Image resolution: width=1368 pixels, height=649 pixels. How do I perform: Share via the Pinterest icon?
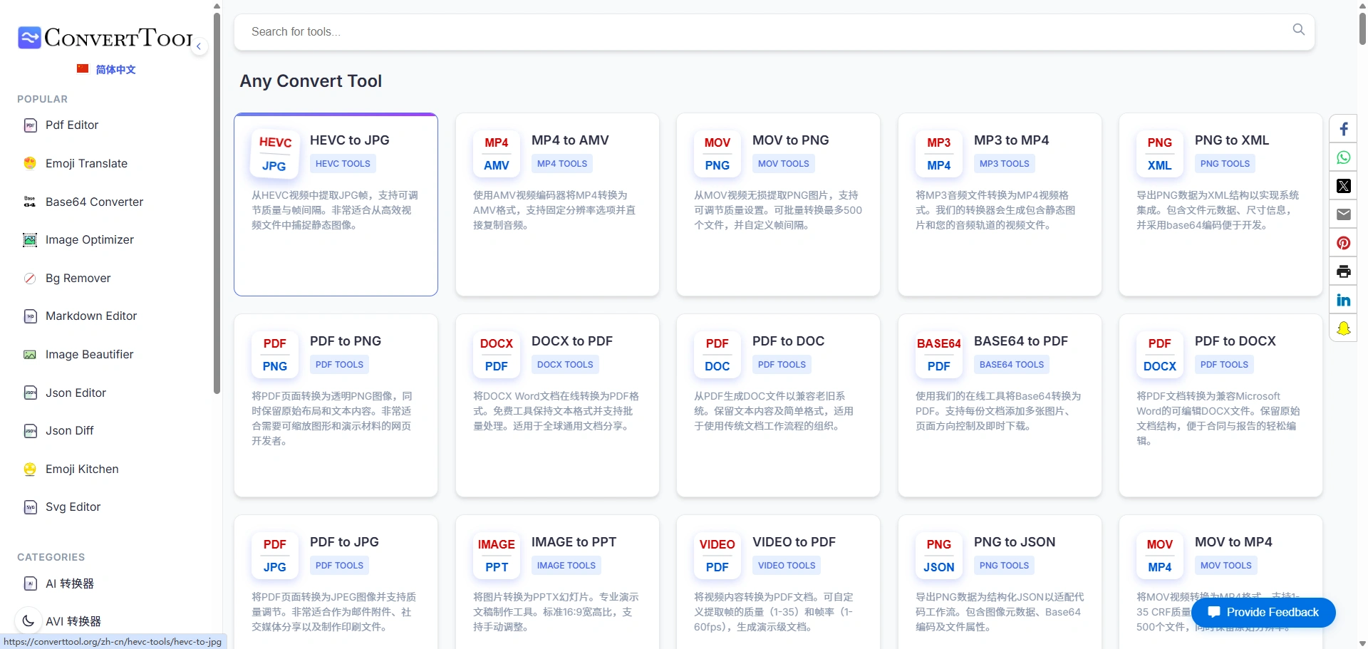(x=1344, y=243)
